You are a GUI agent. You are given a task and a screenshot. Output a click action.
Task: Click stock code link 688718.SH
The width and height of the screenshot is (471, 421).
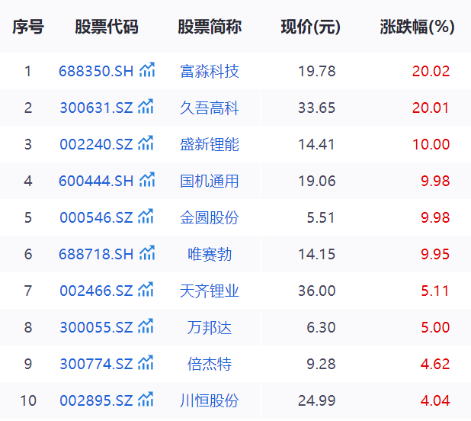[96, 255]
